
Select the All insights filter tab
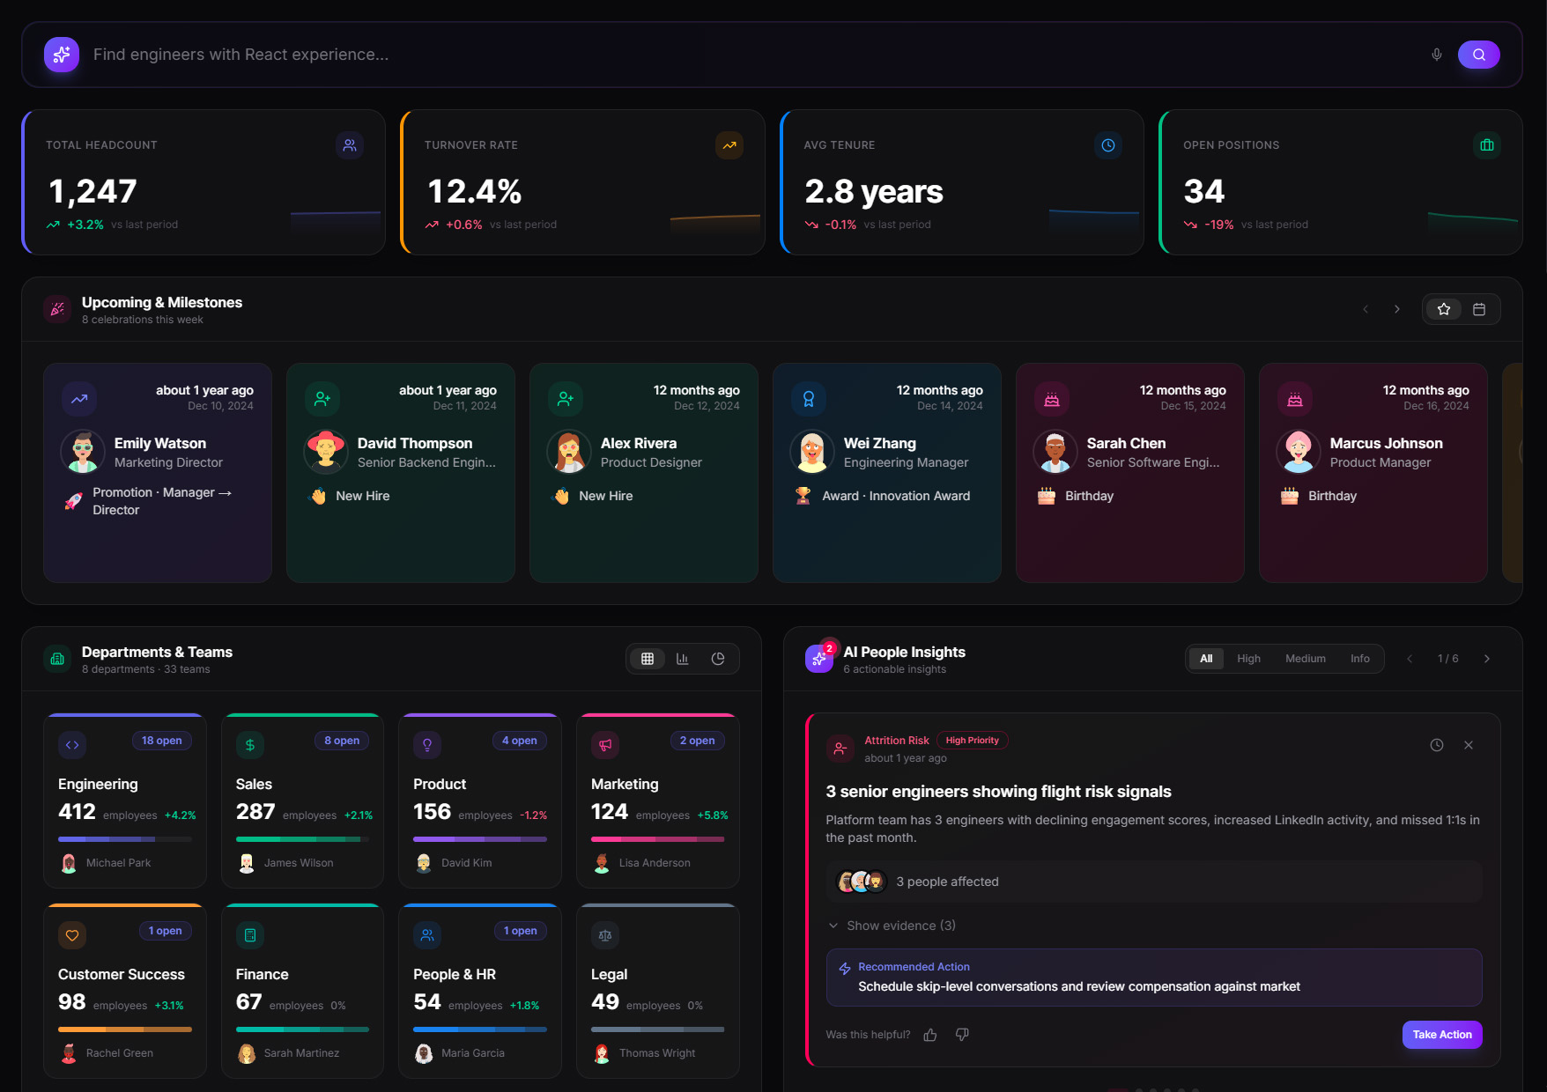click(1206, 658)
